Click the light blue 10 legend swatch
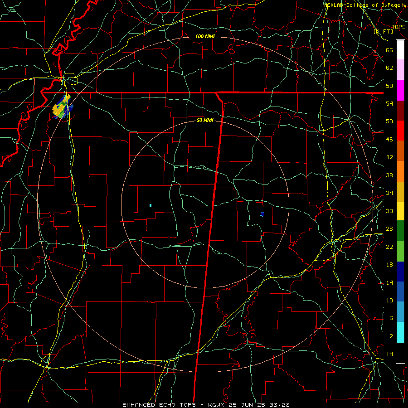Image resolution: width=408 pixels, height=408 pixels. pos(400,312)
